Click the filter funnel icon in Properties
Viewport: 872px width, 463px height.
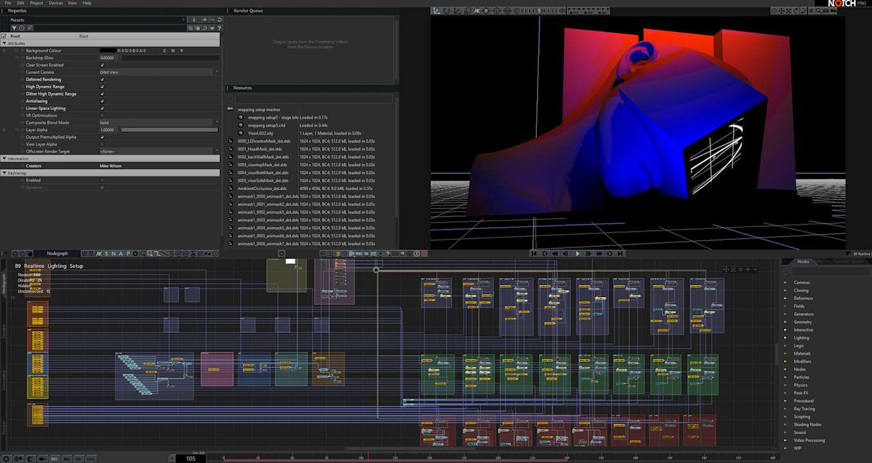point(14,28)
